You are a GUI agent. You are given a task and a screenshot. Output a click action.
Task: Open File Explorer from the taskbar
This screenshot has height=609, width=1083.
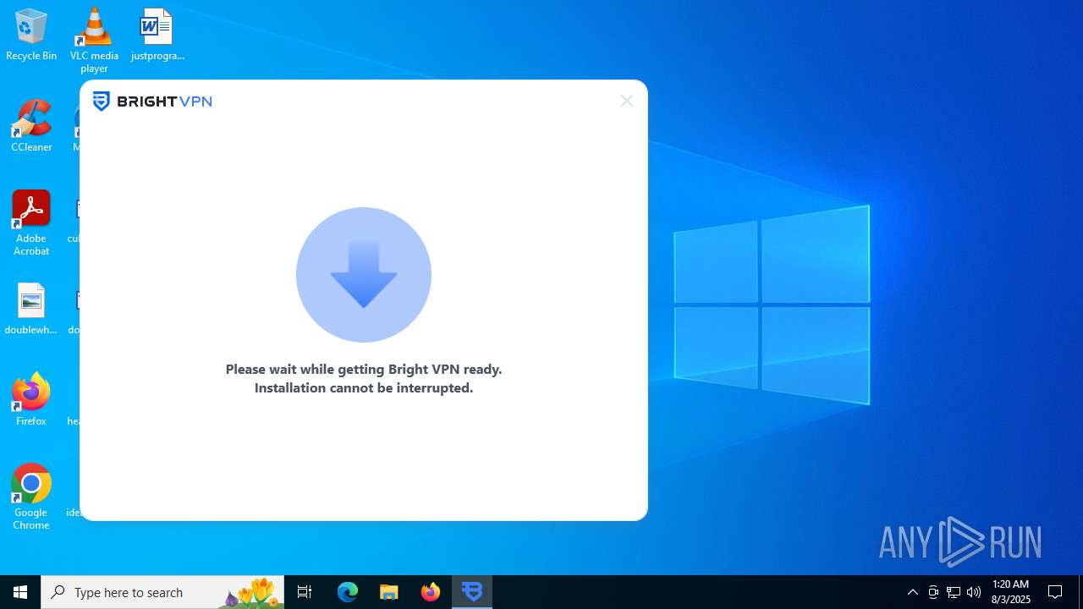pyautogui.click(x=389, y=592)
